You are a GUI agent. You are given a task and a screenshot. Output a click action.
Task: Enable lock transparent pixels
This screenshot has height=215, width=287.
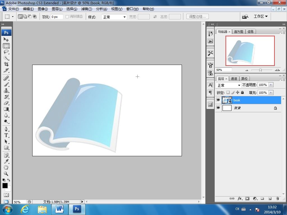pos(228,92)
